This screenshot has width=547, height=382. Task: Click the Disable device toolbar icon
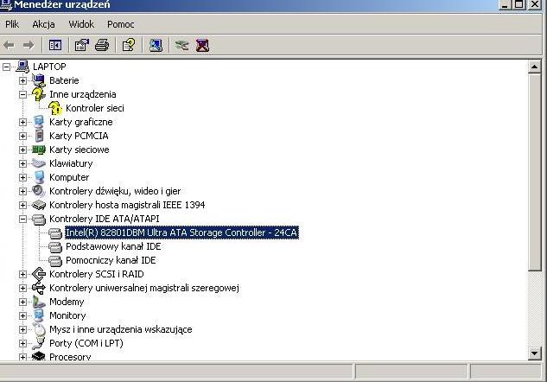(181, 45)
